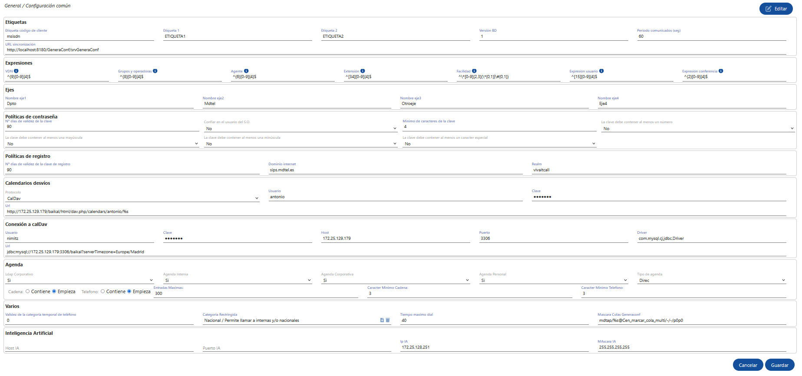The image size is (802, 376).
Task: Click the Facilidad expression input field
Action: coord(508,77)
